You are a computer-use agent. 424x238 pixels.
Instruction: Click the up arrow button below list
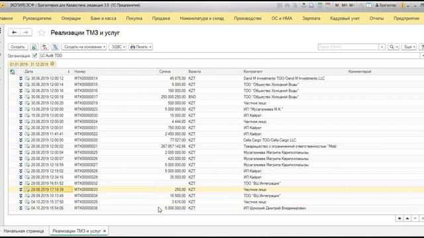tap(407, 218)
